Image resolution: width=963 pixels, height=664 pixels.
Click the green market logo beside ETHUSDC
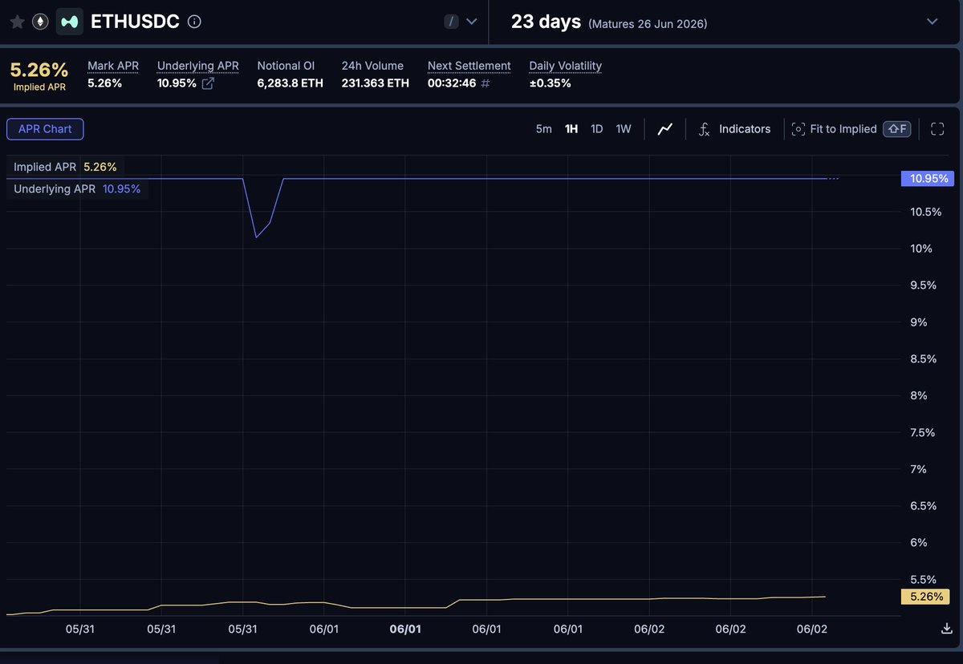[70, 22]
